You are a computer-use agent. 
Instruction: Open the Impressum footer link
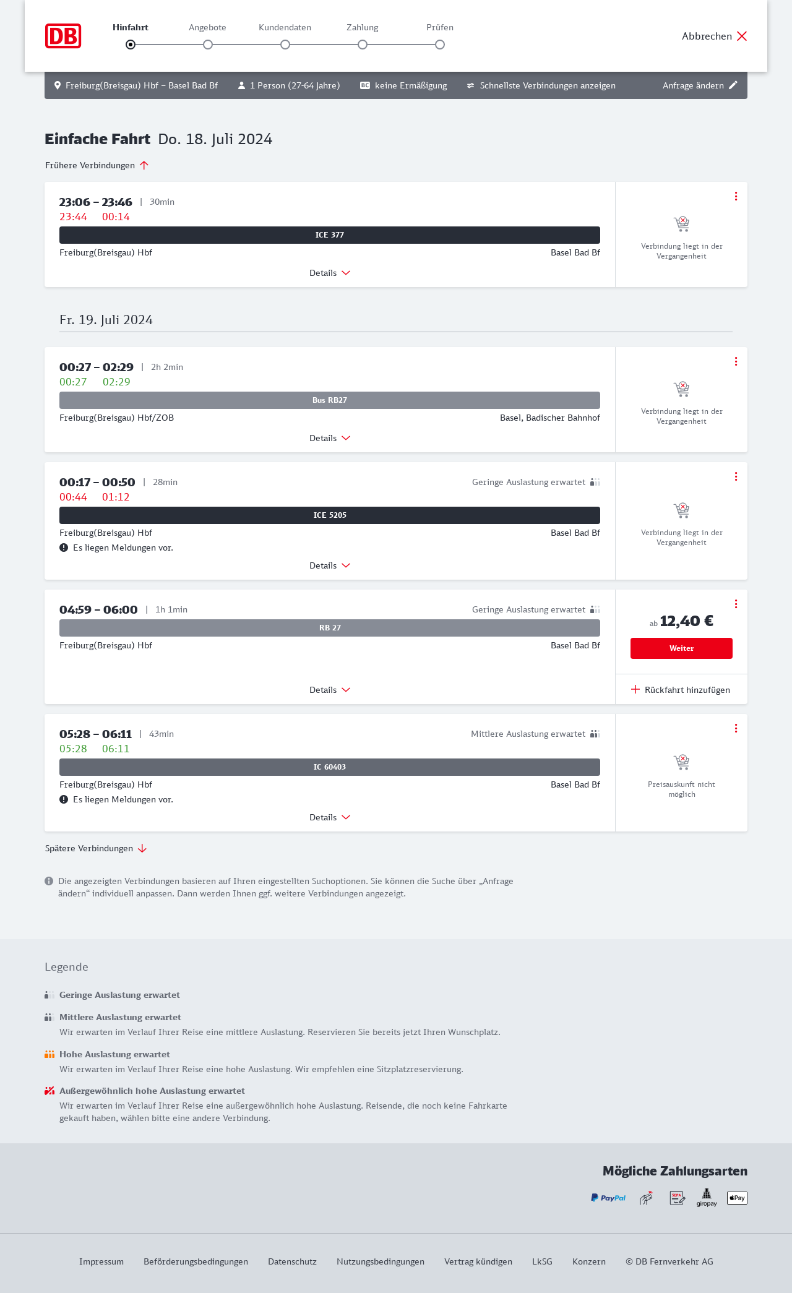click(x=101, y=1261)
